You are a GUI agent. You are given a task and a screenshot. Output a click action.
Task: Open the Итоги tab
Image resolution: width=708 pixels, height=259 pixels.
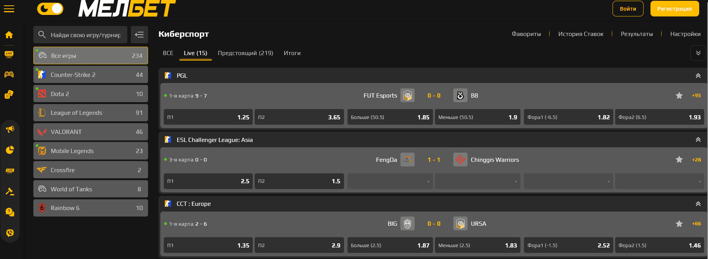(292, 53)
